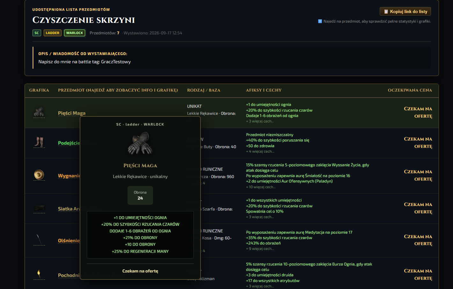Click the "Oczekiwana cena" column header
453x289 pixels.
[x=410, y=90]
